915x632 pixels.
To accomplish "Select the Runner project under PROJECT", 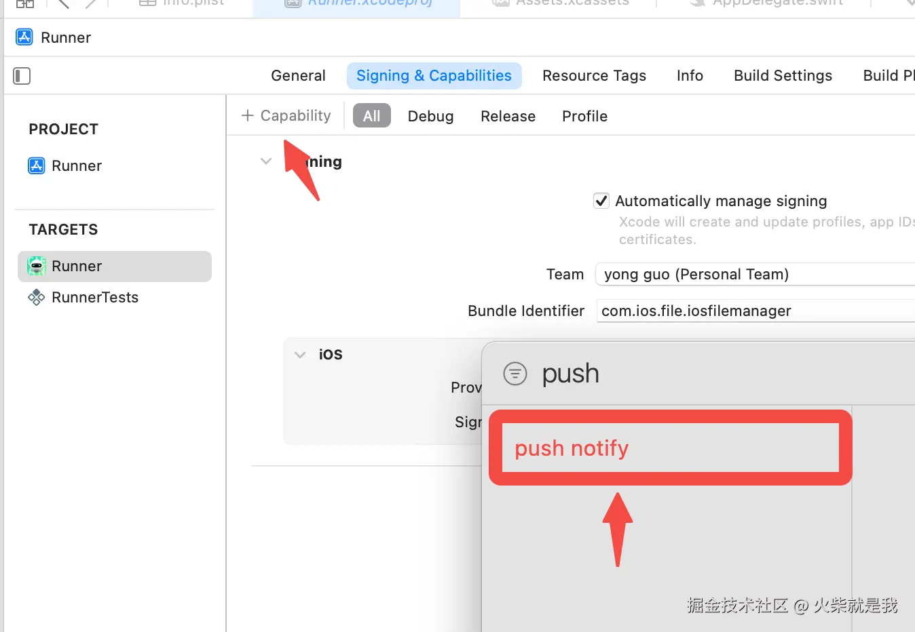I will (x=65, y=165).
